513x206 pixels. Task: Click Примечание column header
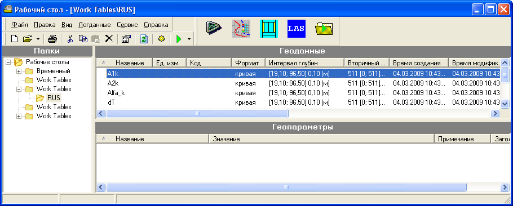(462, 139)
